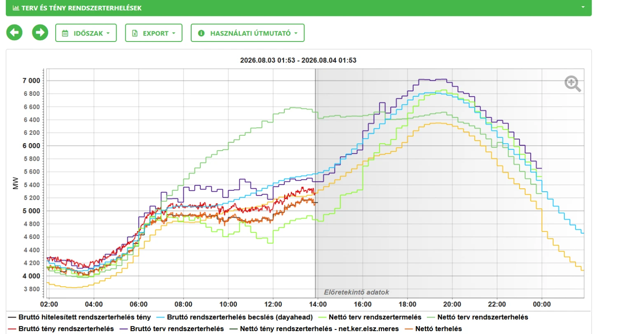The width and height of the screenshot is (618, 334).
Task: Click the 06:00 time axis label
Action: point(138,304)
